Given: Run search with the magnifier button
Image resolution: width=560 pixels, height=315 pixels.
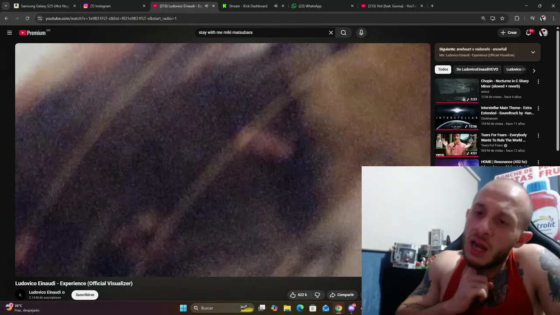Looking at the screenshot, I should click(343, 32).
